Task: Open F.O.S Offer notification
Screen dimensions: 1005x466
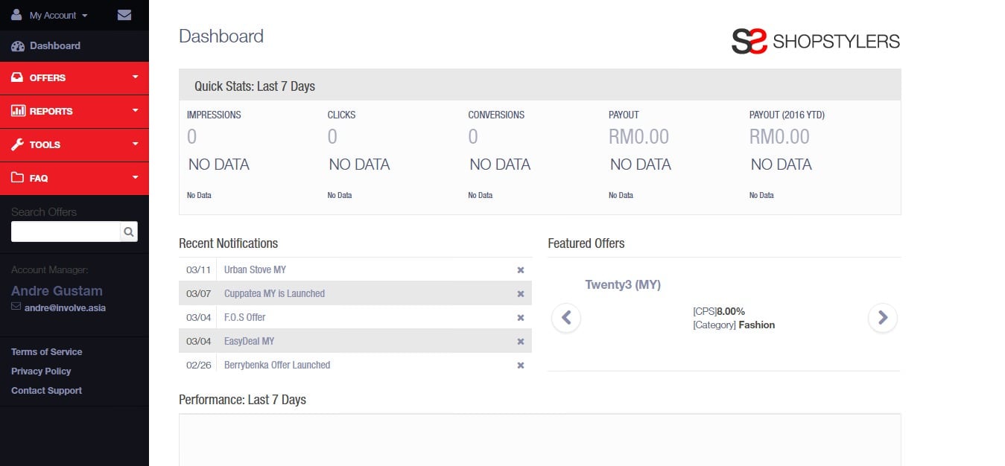Action: pyautogui.click(x=244, y=317)
